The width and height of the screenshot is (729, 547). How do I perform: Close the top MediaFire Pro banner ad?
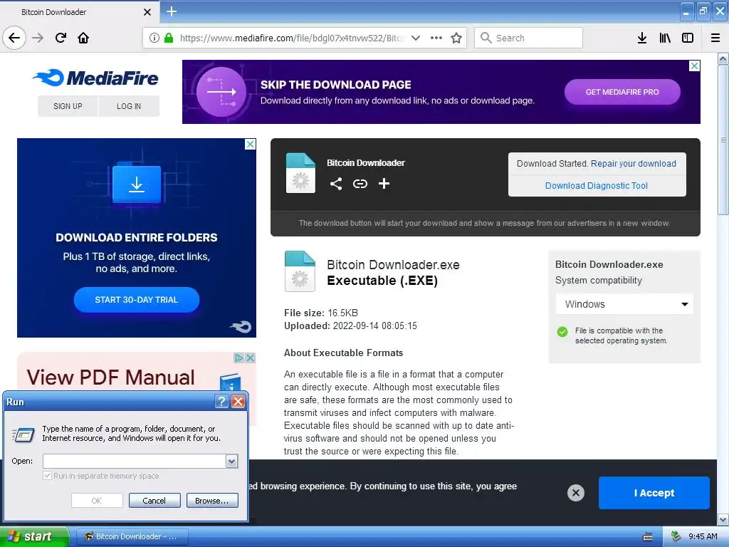[694, 66]
